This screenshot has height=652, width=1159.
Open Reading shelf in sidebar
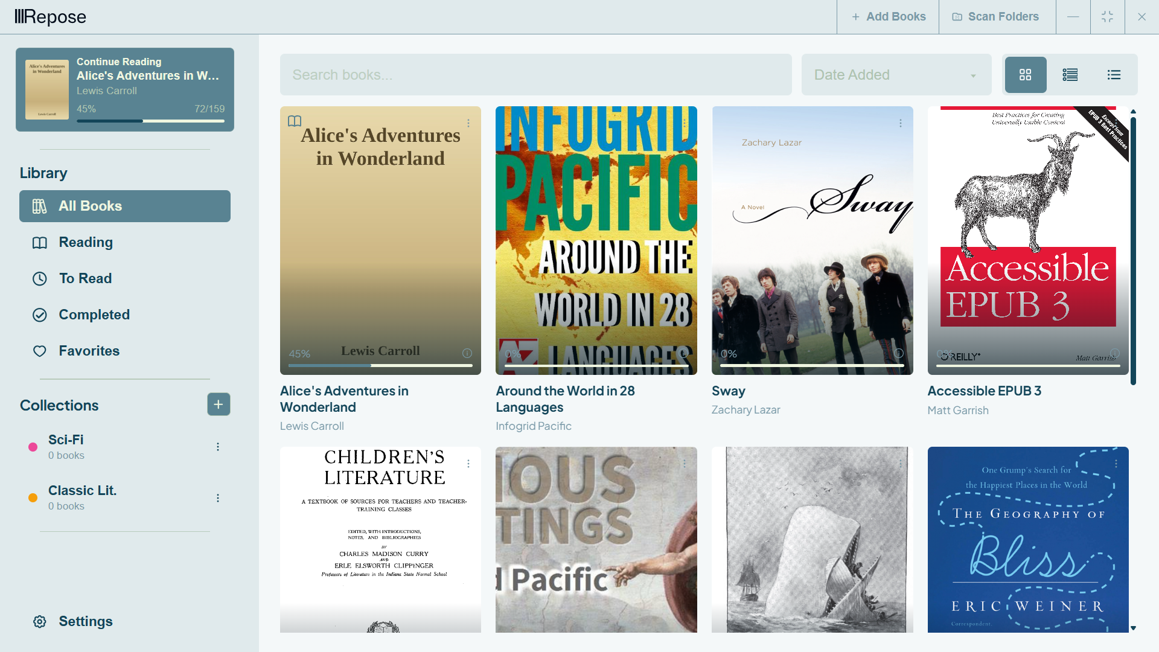tap(85, 242)
